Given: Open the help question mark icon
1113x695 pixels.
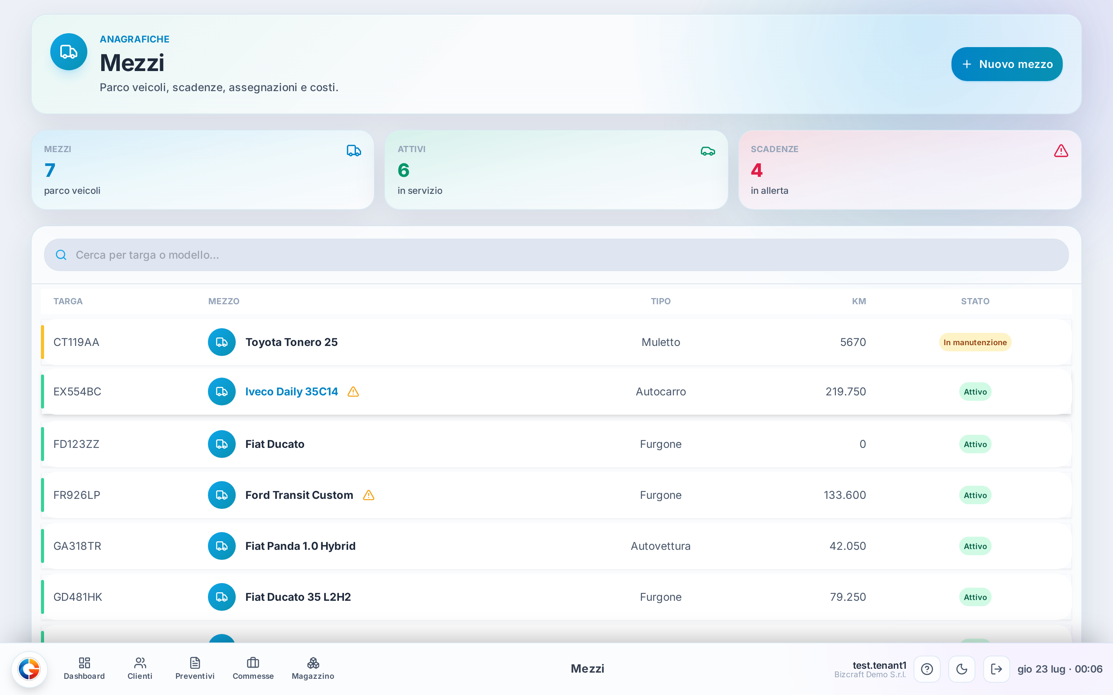Looking at the screenshot, I should pyautogui.click(x=927, y=669).
